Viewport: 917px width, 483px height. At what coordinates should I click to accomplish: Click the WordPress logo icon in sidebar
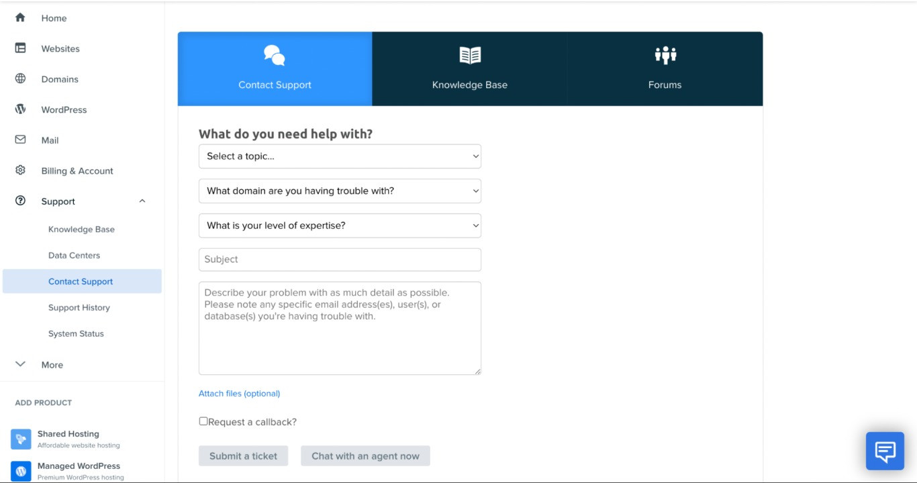coord(20,109)
